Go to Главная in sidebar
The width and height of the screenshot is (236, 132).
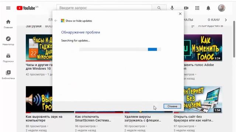pyautogui.click(x=8, y=24)
